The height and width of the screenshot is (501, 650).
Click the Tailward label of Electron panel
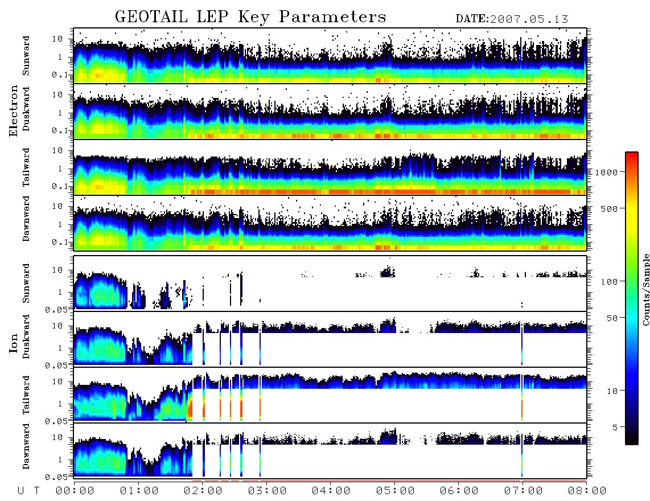26,167
